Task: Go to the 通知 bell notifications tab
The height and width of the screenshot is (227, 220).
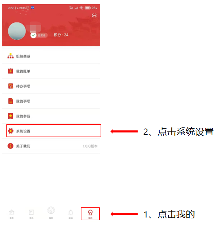Action: point(70,214)
